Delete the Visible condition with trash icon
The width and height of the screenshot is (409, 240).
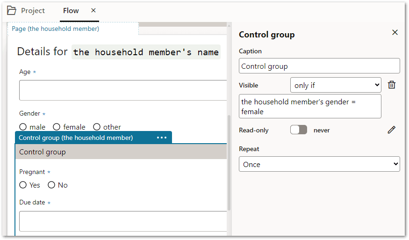click(392, 85)
